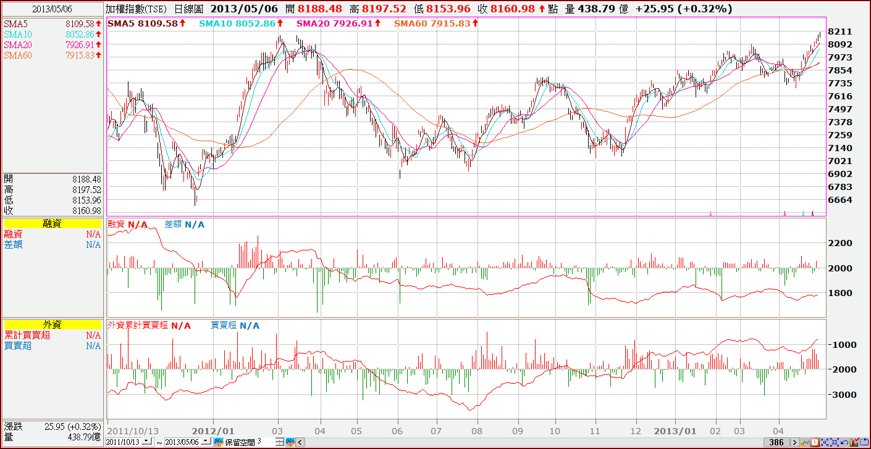Open the start date 2011/10/13 dropdown arrow
This screenshot has height=449, width=871.
pos(146,442)
